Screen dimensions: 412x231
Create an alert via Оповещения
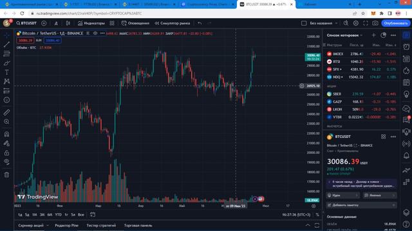click(x=135, y=23)
